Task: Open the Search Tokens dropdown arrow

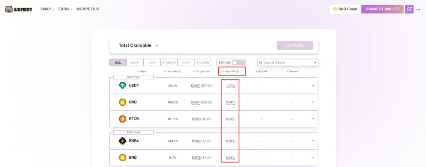Action: pos(315,63)
